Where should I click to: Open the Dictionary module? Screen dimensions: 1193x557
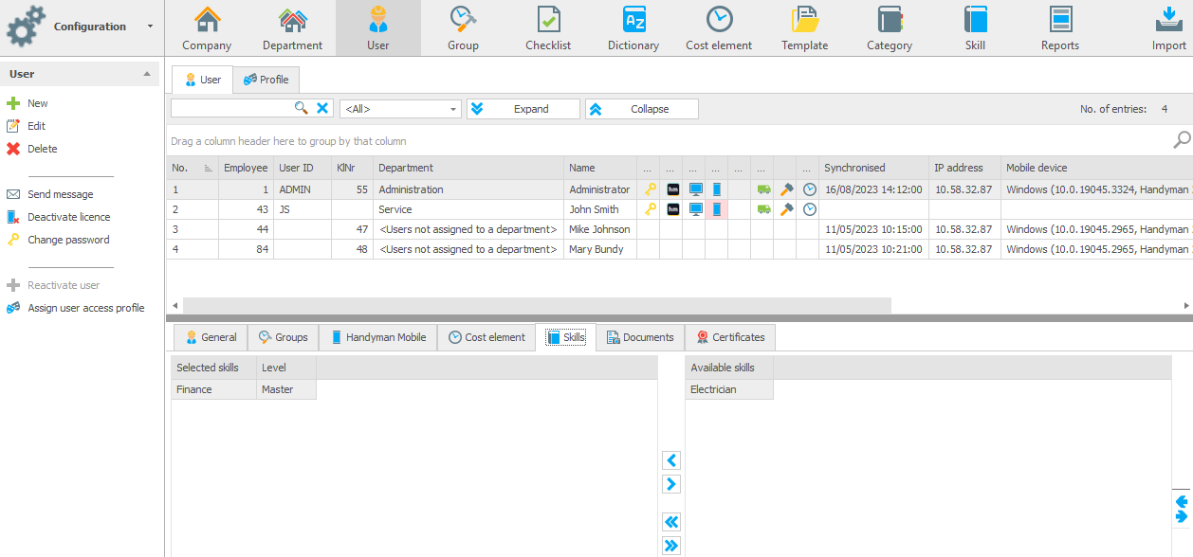pos(633,28)
